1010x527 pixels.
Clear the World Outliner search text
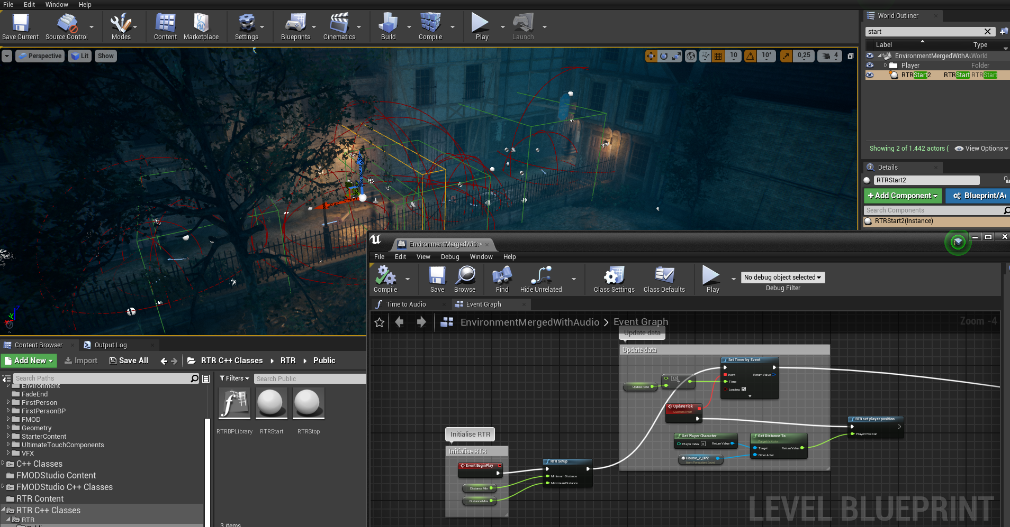click(987, 32)
